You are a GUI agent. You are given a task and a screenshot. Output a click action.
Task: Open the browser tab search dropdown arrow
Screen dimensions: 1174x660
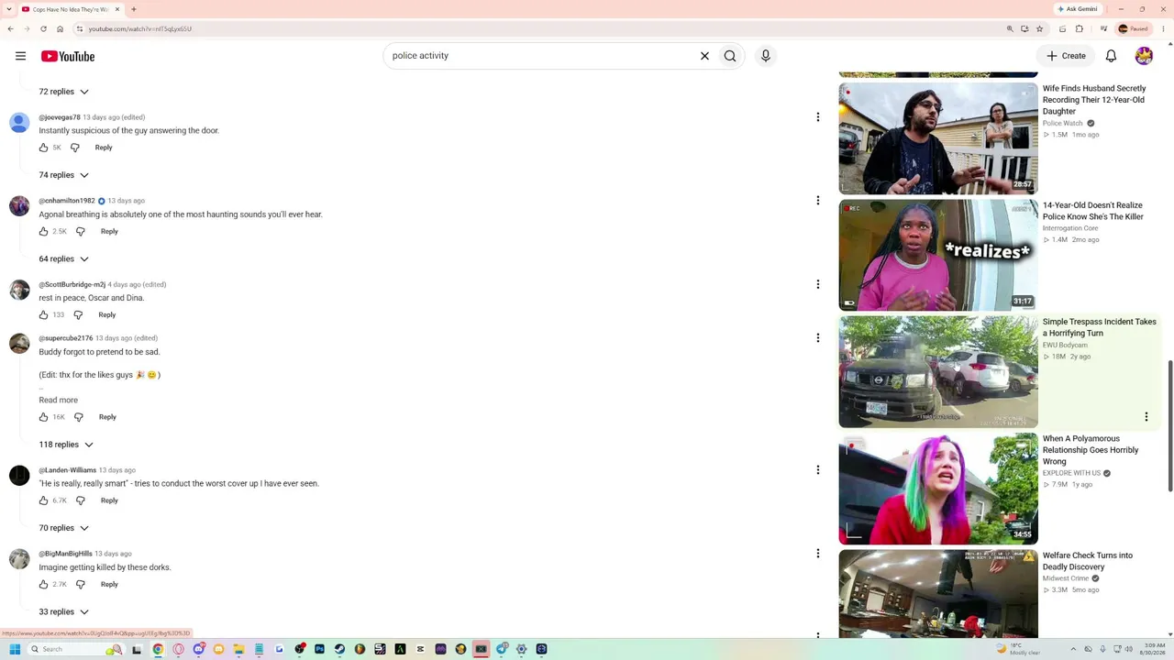pos(10,9)
